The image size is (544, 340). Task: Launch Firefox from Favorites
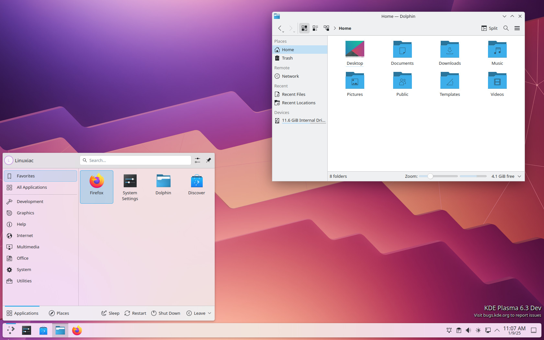96,187
